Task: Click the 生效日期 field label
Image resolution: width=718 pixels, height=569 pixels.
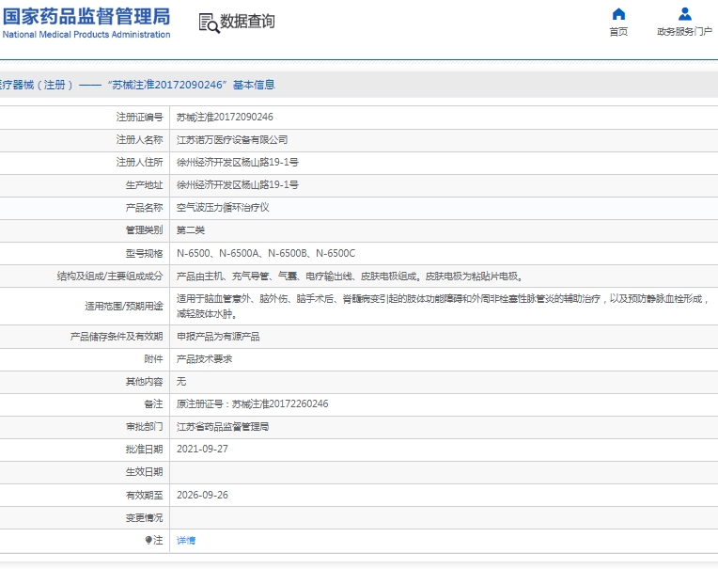Action: (x=144, y=472)
